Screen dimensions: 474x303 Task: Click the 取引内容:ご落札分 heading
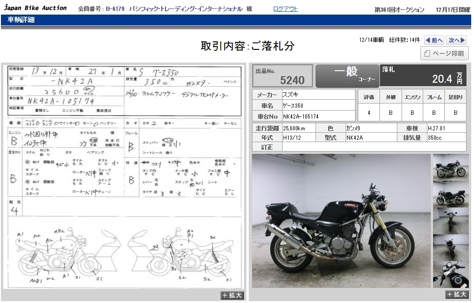click(247, 46)
